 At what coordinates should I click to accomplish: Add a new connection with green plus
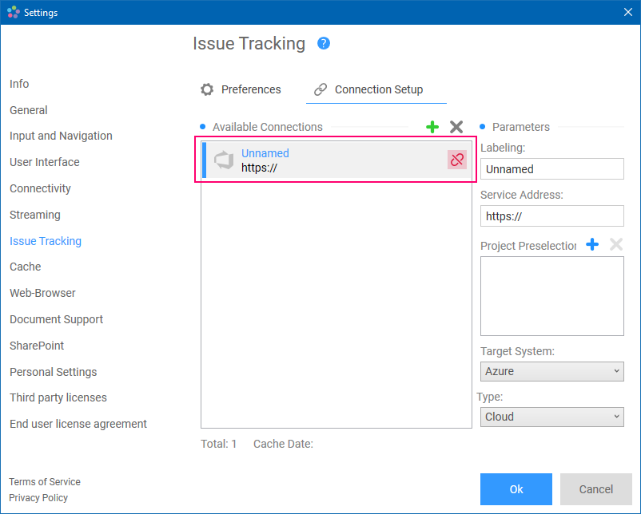click(432, 127)
